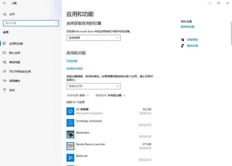The width and height of the screenshot is (232, 166).
Task: Select 离线地图 in the sidebar
Action: pos(31,62)
